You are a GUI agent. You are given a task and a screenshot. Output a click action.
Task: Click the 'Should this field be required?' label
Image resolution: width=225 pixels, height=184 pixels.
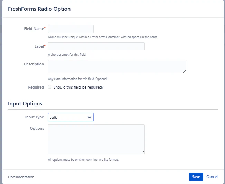(x=78, y=87)
